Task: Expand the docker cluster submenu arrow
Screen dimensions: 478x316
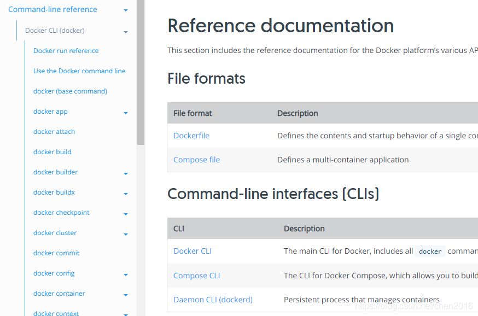Action: tap(126, 235)
